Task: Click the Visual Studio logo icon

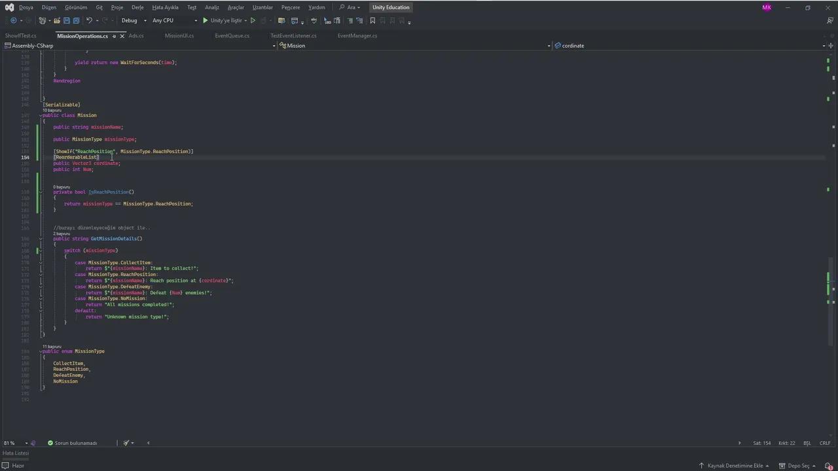Action: (x=9, y=7)
